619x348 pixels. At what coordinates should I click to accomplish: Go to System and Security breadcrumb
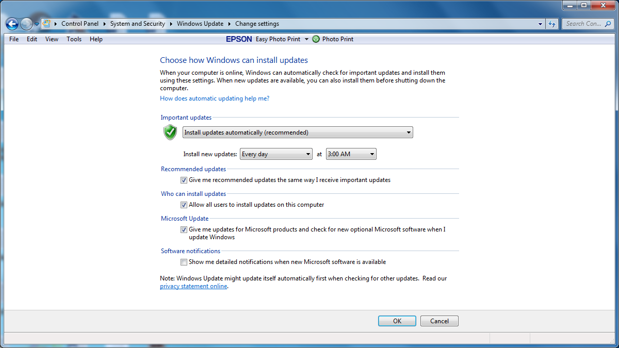[138, 24]
